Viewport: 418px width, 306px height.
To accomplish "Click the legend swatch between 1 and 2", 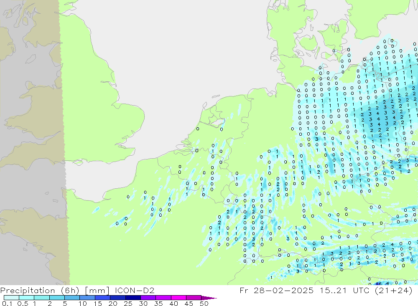I will (x=42, y=298).
